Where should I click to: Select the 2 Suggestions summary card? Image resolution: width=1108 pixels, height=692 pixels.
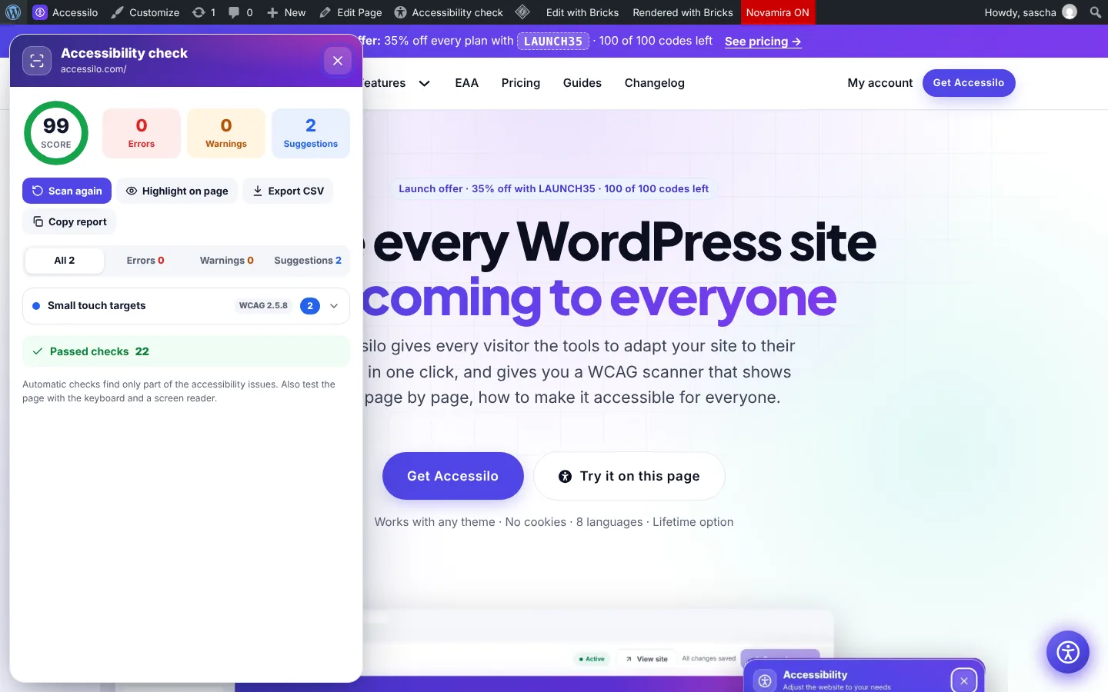pos(311,133)
